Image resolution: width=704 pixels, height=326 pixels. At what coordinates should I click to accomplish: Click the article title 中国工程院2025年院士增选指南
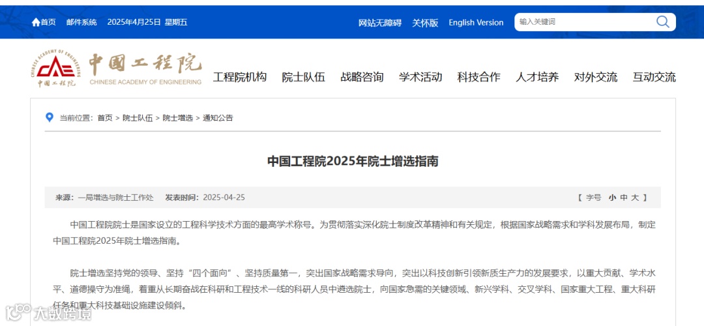[x=353, y=161]
